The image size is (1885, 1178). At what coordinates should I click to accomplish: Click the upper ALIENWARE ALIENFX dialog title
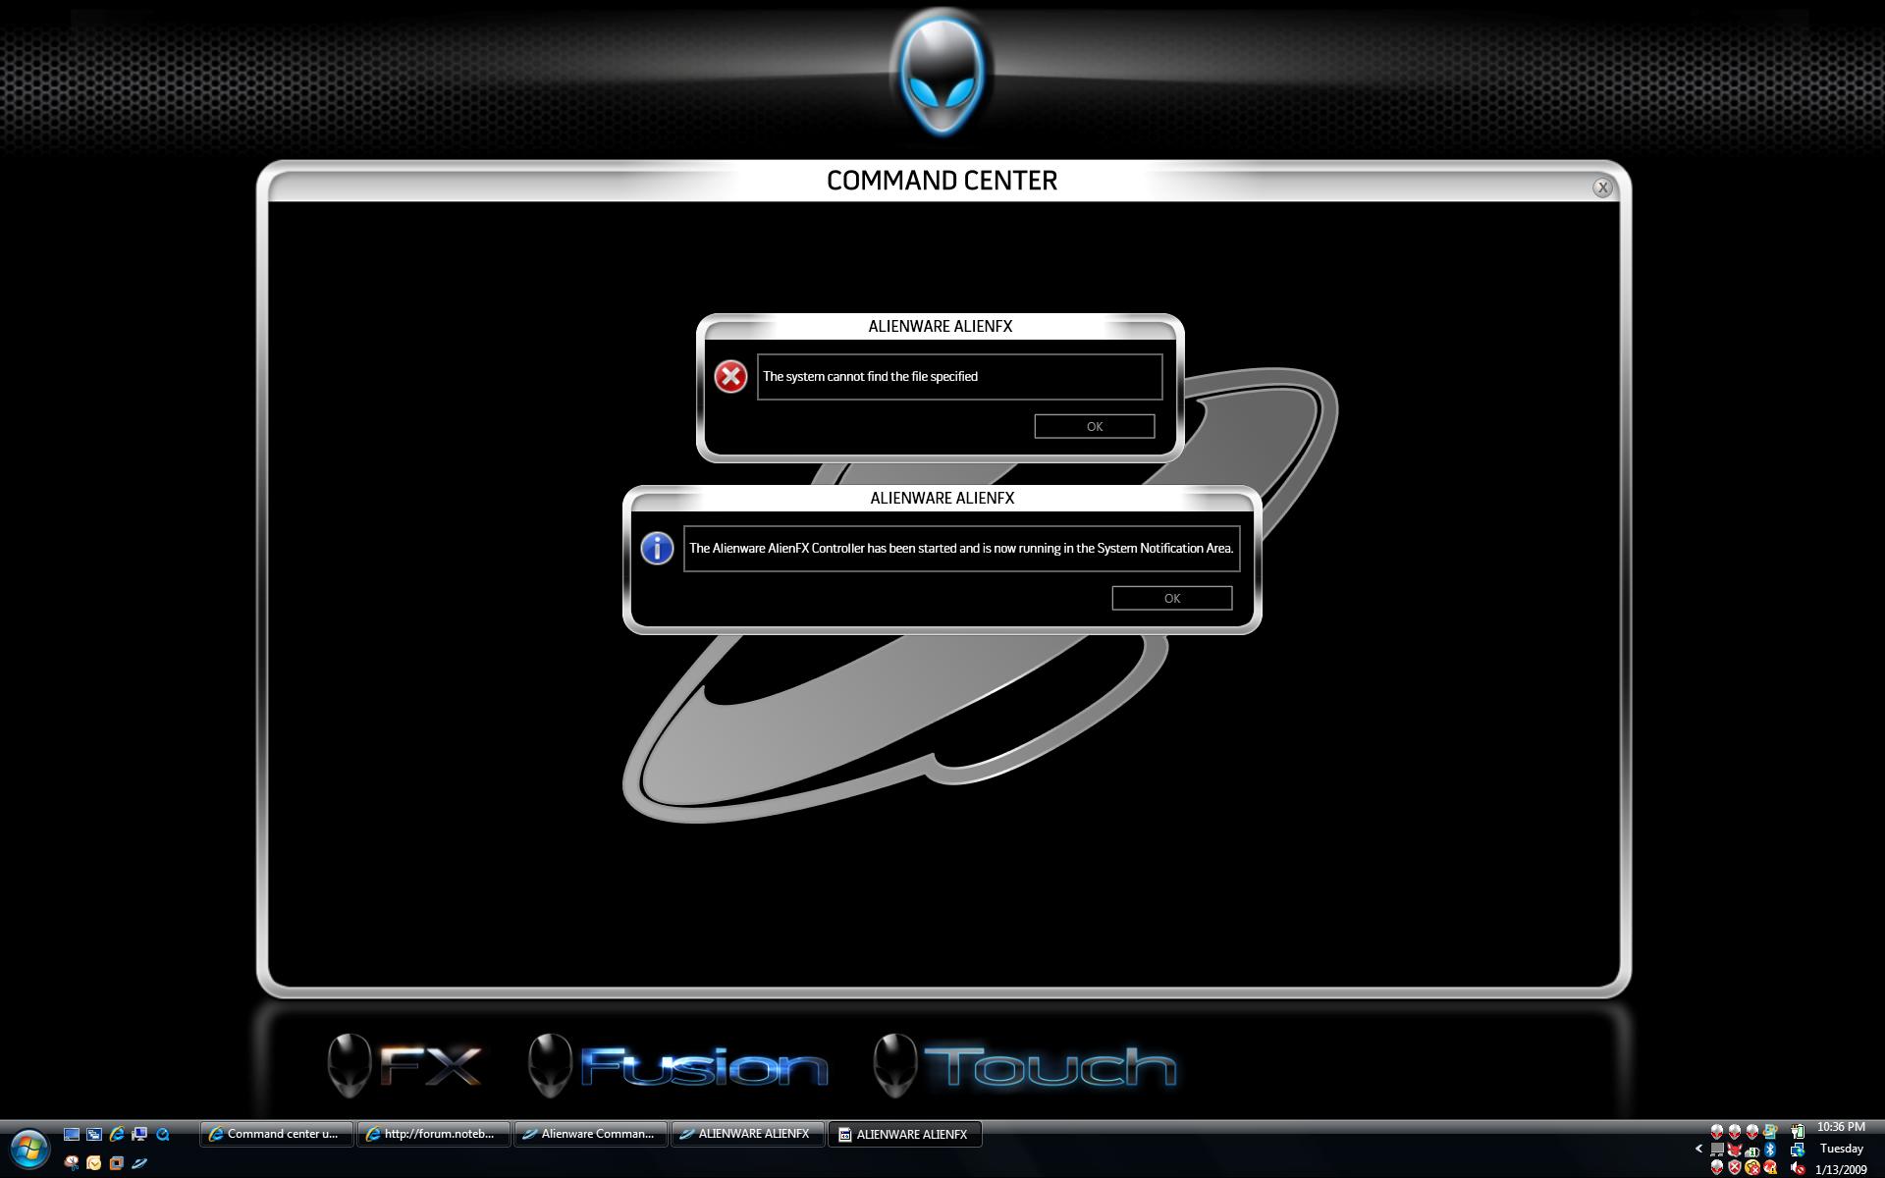click(940, 326)
